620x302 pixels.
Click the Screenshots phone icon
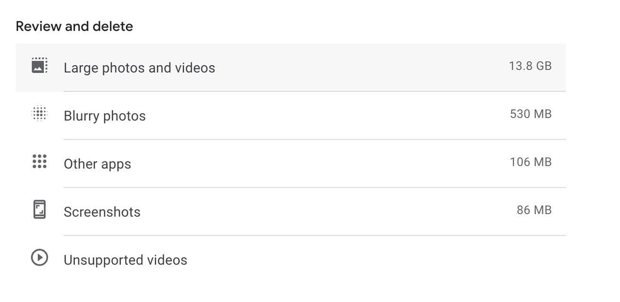(x=39, y=209)
